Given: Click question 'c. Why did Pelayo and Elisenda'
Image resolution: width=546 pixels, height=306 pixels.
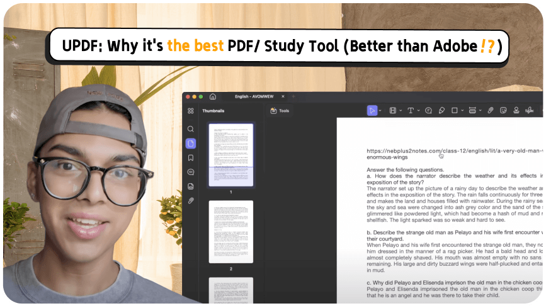Looking at the screenshot, I should (455, 282).
